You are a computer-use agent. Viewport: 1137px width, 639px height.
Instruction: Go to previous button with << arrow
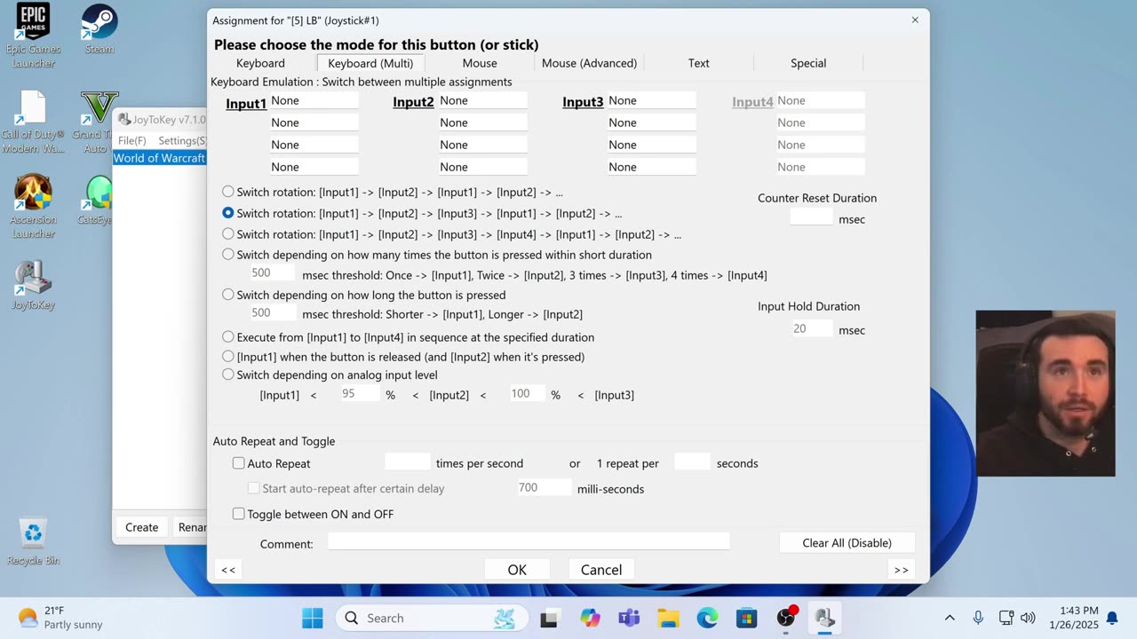228,570
